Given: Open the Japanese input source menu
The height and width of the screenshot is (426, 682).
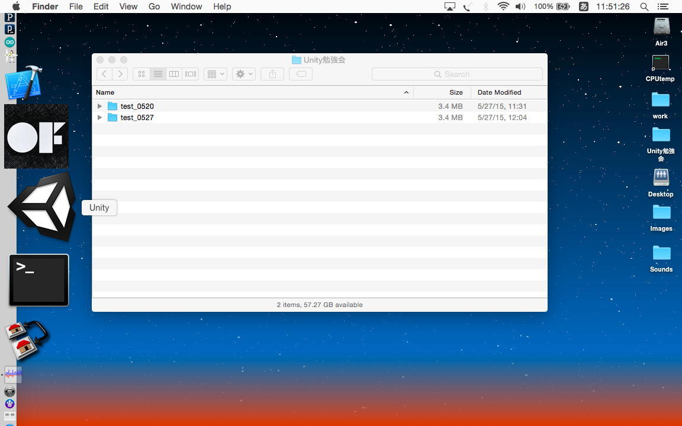Looking at the screenshot, I should [584, 7].
